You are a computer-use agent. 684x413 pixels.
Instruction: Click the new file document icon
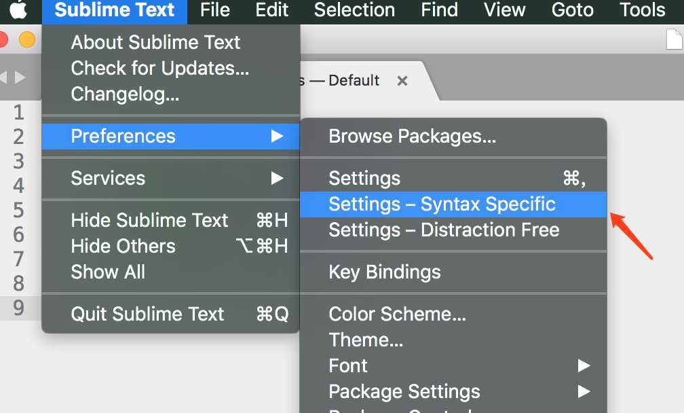click(x=675, y=41)
